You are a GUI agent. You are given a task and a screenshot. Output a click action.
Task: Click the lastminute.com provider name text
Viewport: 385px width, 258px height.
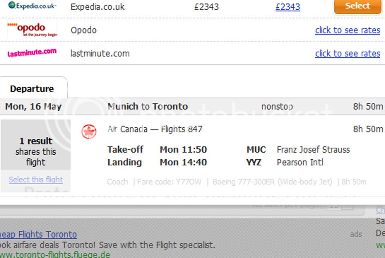click(100, 53)
